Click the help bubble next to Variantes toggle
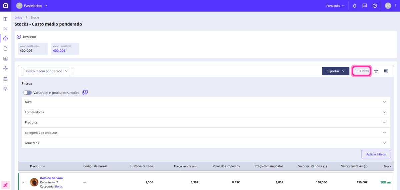This screenshot has height=190, width=400. [85, 92]
